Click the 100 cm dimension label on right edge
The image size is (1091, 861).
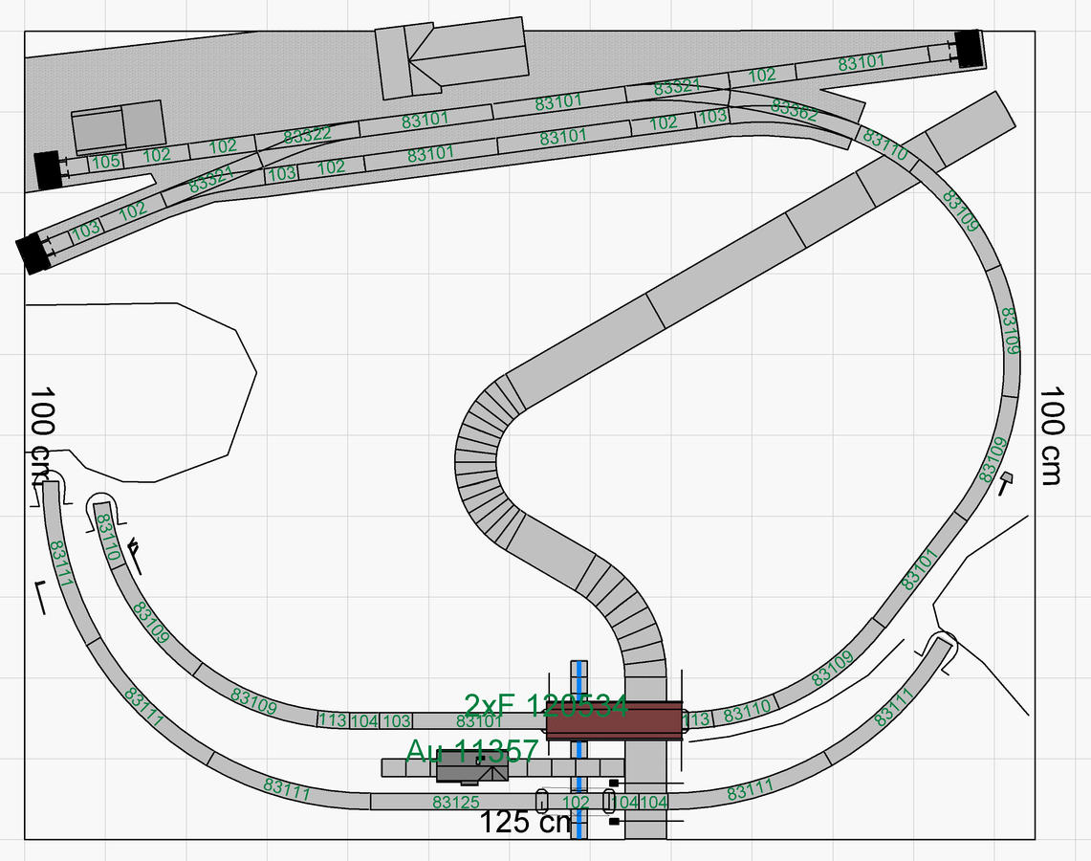(1052, 435)
